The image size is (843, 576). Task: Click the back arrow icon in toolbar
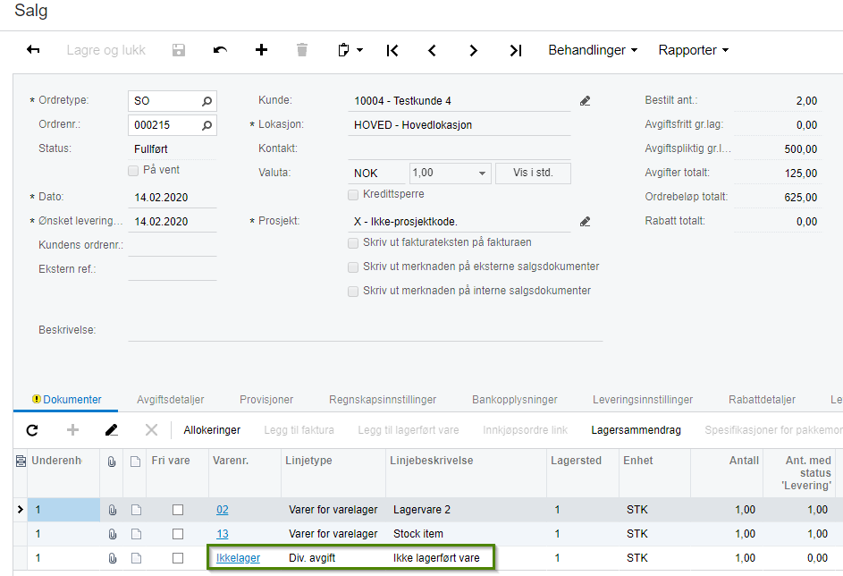33,50
